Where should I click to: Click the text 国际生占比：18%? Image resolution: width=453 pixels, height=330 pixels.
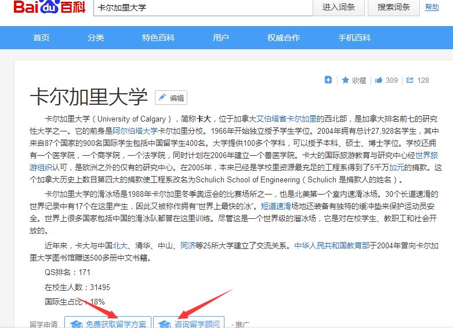coord(75,302)
